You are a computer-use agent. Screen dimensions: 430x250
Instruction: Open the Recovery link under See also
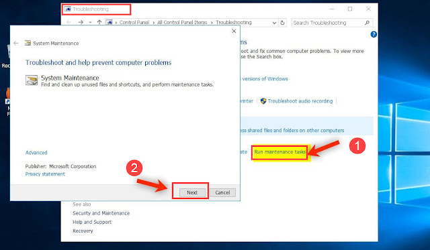pyautogui.click(x=83, y=231)
